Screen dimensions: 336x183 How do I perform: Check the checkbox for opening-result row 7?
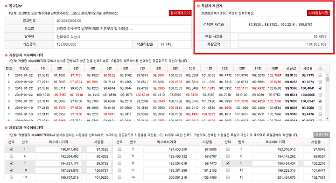tap(320, 114)
